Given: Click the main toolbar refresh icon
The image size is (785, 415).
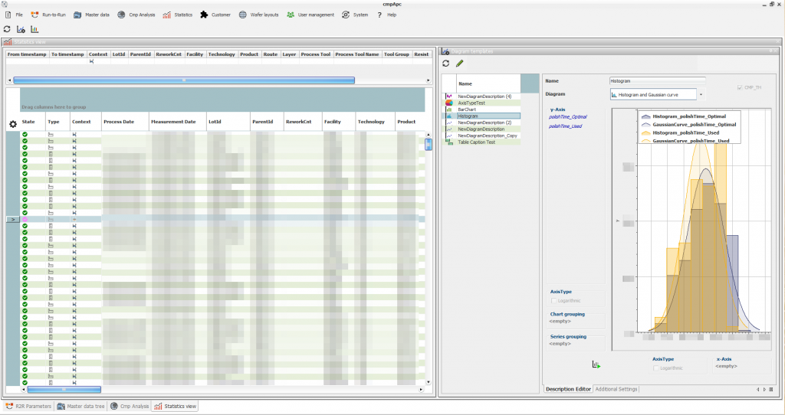Looking at the screenshot, I should pos(7,29).
